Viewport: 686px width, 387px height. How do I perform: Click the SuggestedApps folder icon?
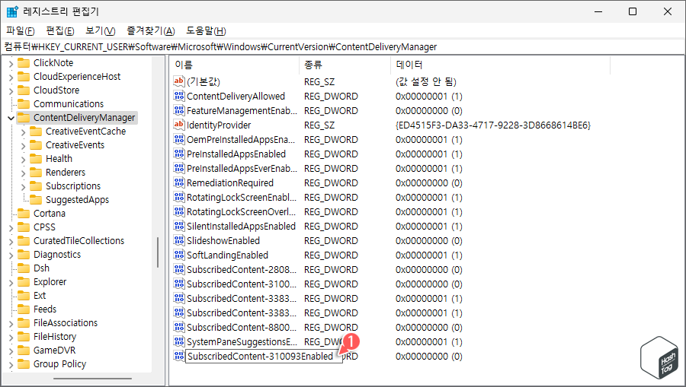click(x=36, y=199)
